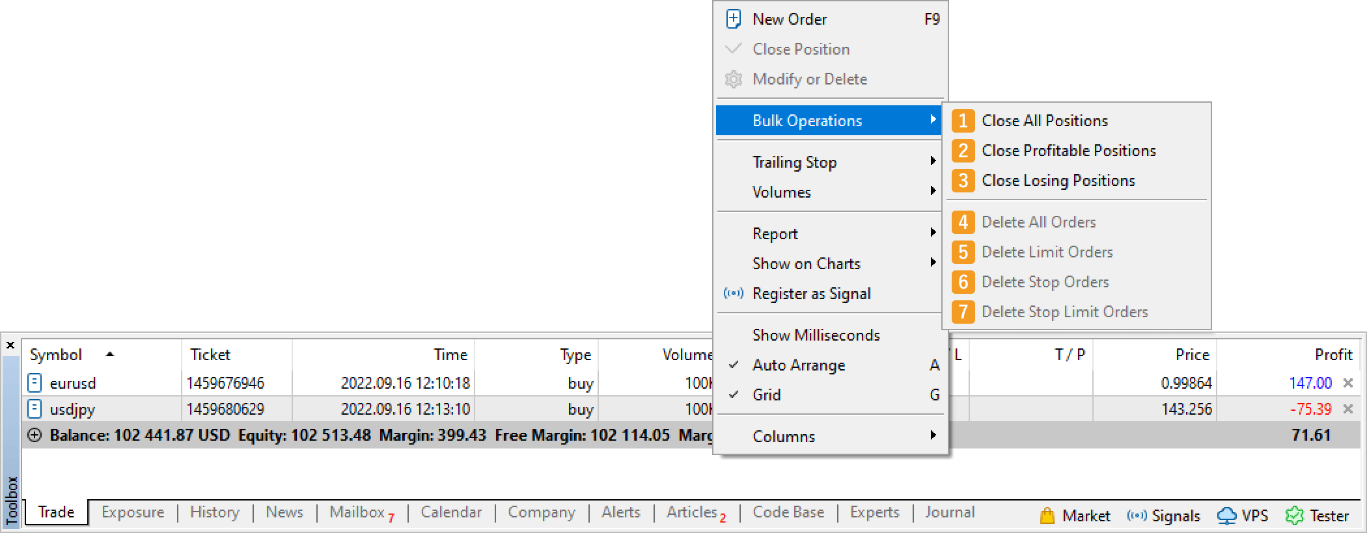The image size is (1367, 533).
Task: Expand the Volumes submenu
Action: click(x=831, y=192)
